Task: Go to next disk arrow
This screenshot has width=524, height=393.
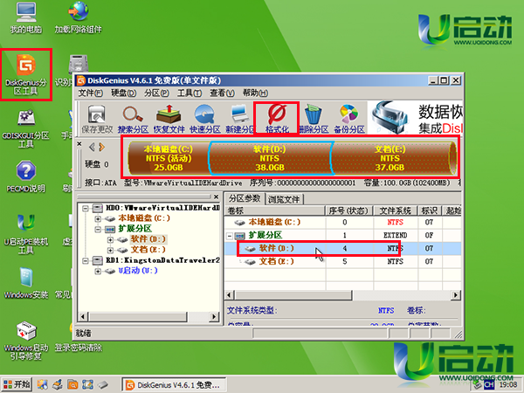Action: [x=102, y=147]
